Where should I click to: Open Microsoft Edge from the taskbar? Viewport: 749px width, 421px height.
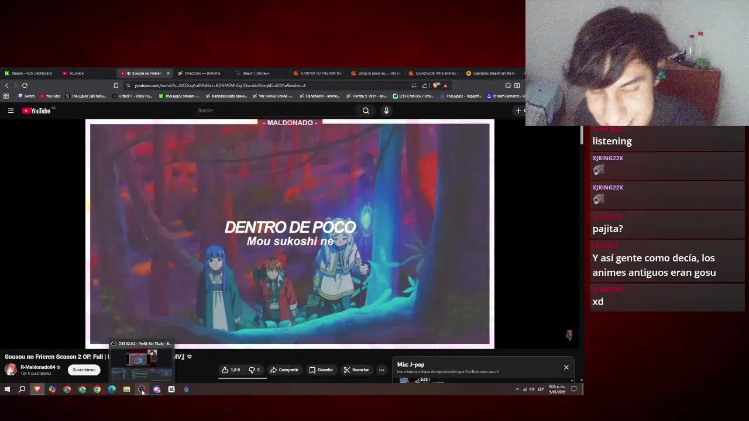[112, 389]
